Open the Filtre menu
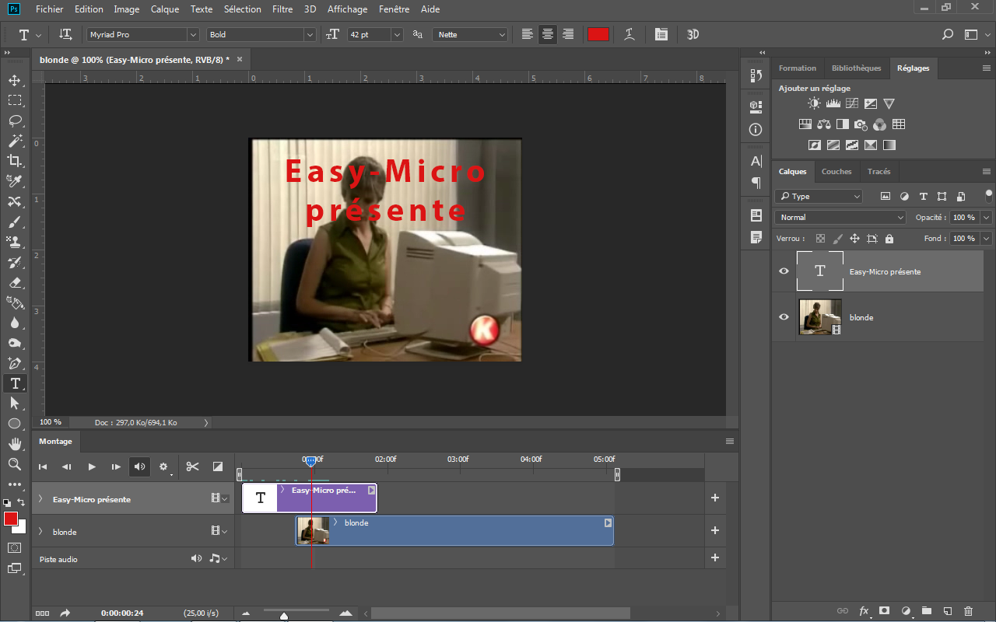This screenshot has height=622, width=996. (282, 9)
